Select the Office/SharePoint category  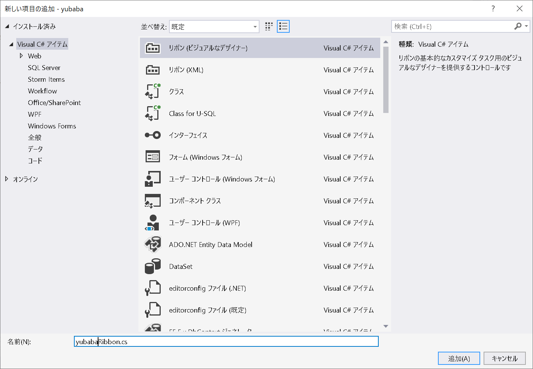pyautogui.click(x=54, y=103)
